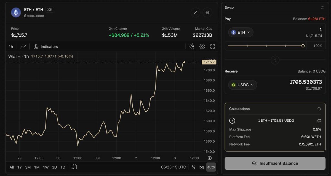The height and width of the screenshot is (176, 331).
Task: Select the 1M time range
Action: tap(37, 167)
